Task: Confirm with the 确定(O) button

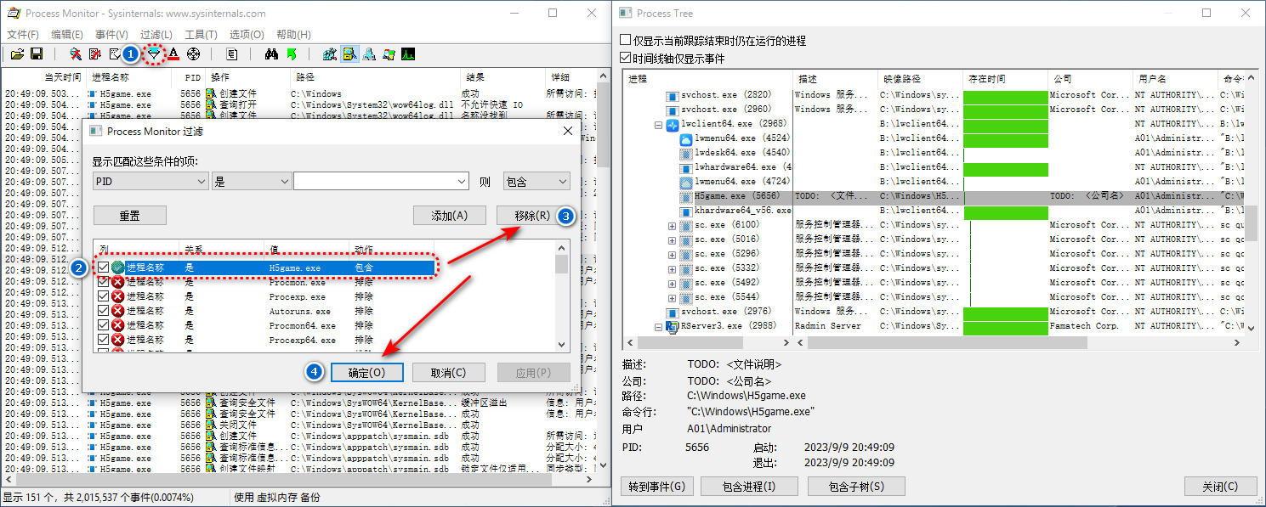Action: [x=366, y=373]
